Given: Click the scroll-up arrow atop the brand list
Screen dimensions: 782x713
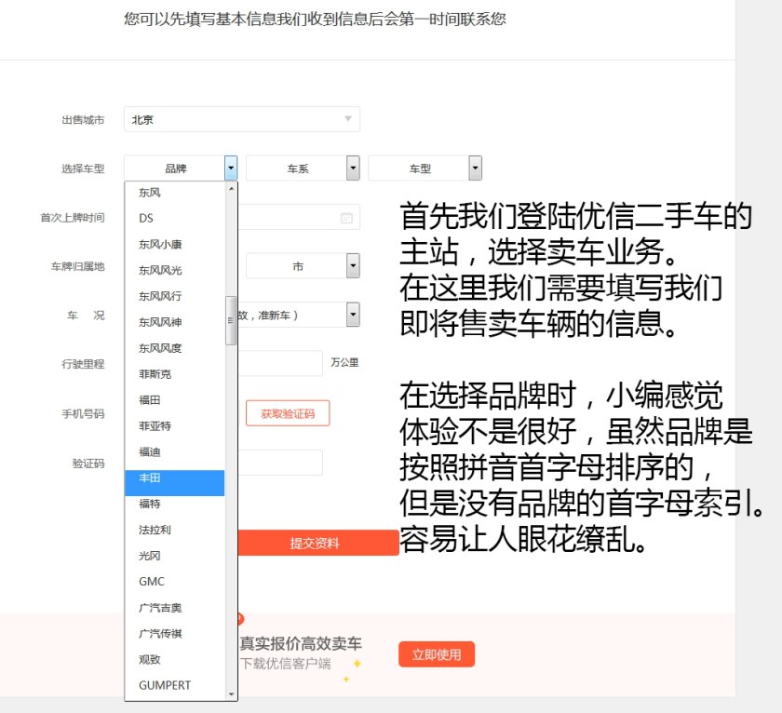Looking at the screenshot, I should [x=231, y=189].
